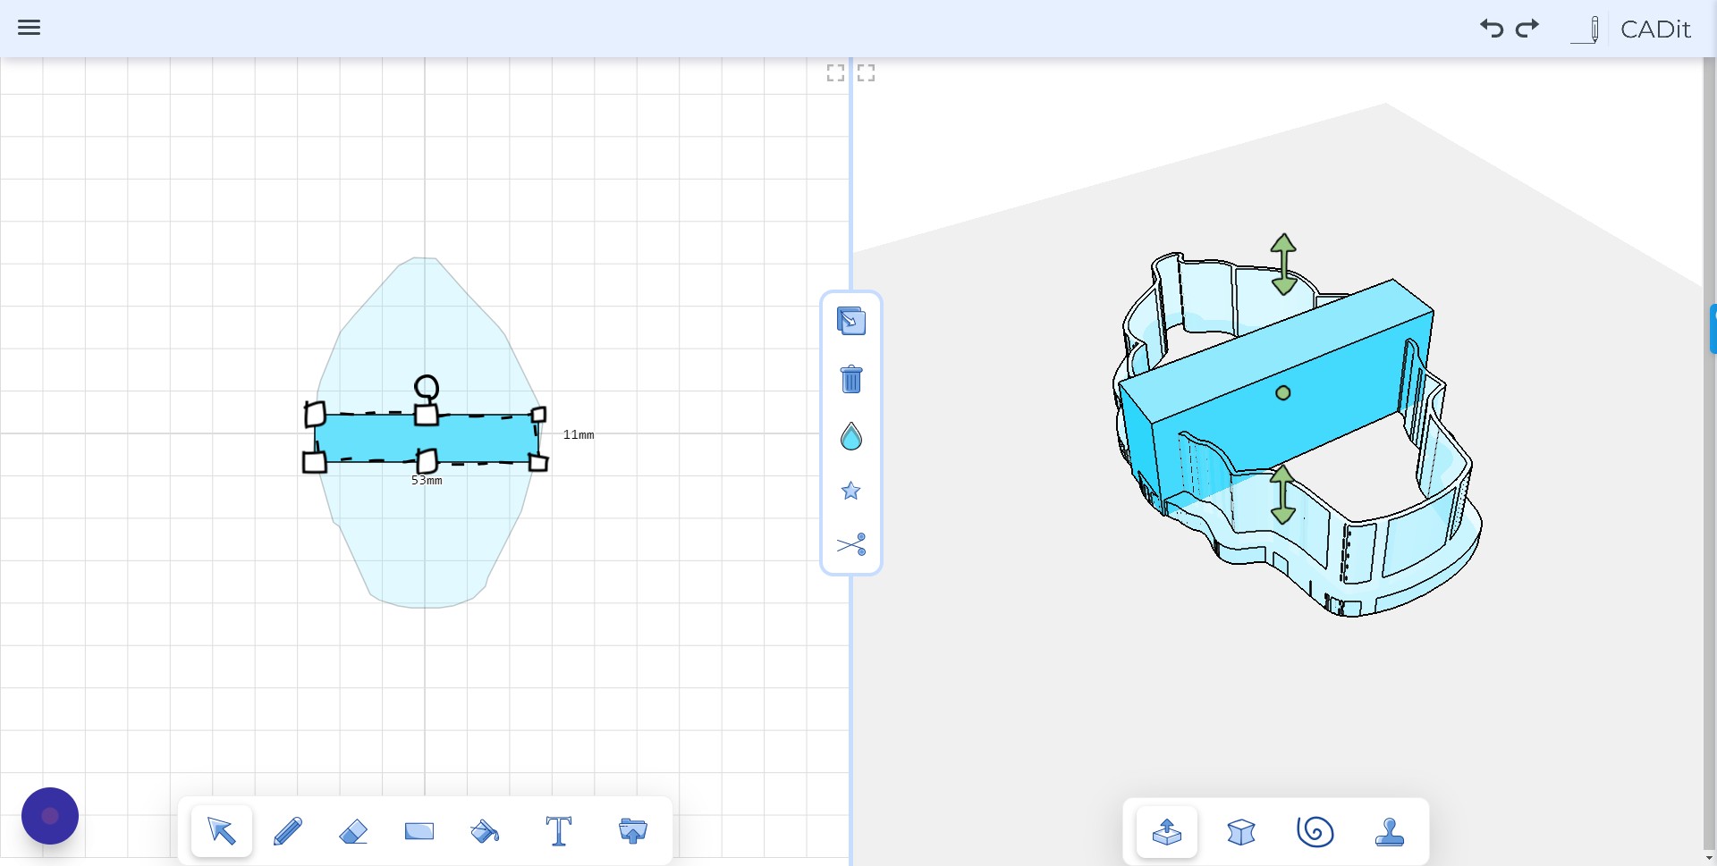The image size is (1717, 866).
Task: Click the bottom-center resize handle of rectangle
Action: tap(427, 461)
